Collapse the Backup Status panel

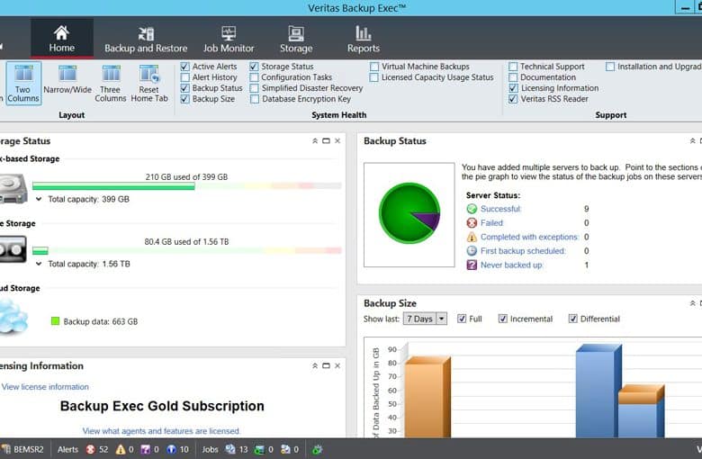pyautogui.click(x=693, y=140)
